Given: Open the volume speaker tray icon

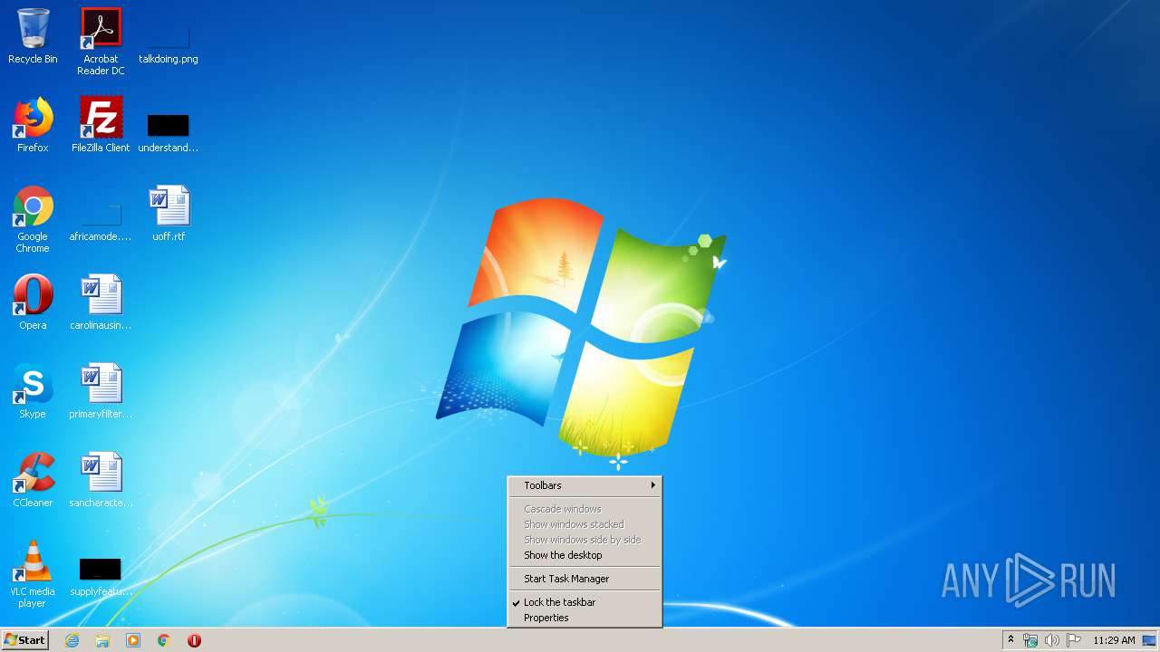Looking at the screenshot, I should (1052, 640).
